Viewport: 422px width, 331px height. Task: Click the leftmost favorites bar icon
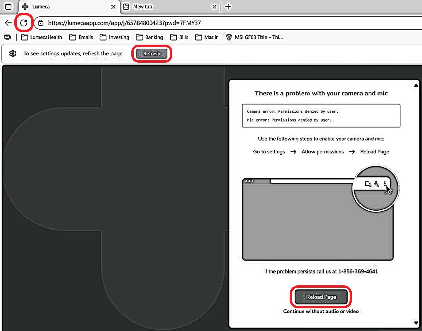coord(7,37)
